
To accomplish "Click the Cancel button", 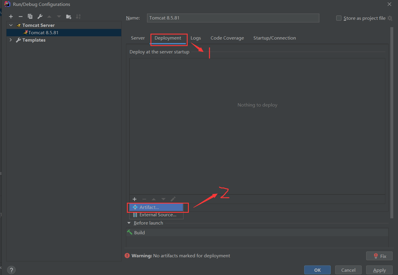I will click(x=348, y=270).
